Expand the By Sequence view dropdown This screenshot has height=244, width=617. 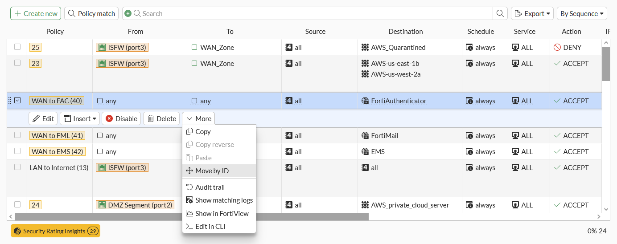pos(582,13)
